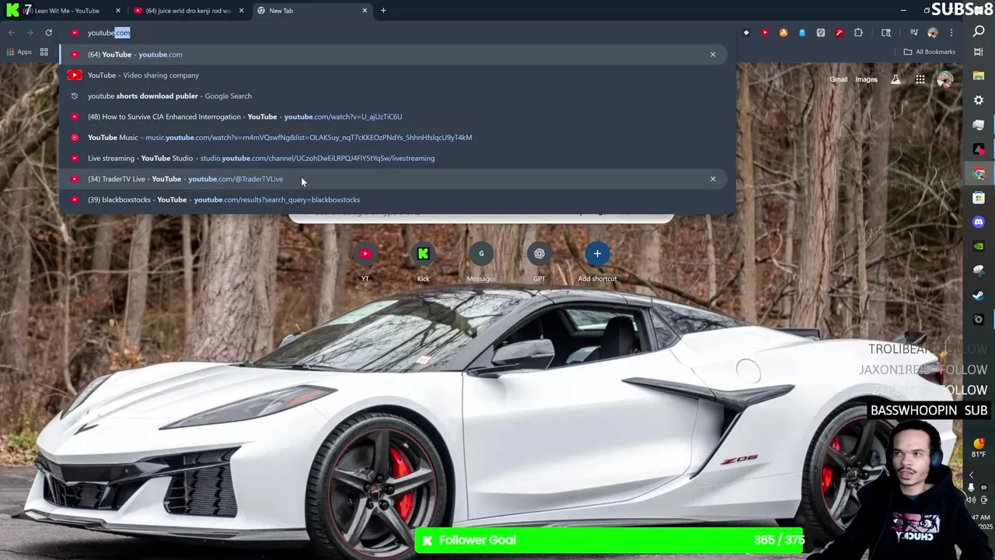
Task: Open the 81°F weather widget
Action: click(x=979, y=448)
